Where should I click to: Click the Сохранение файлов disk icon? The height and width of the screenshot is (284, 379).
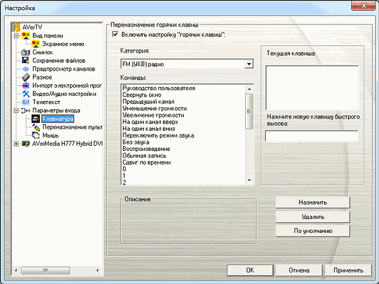26,61
